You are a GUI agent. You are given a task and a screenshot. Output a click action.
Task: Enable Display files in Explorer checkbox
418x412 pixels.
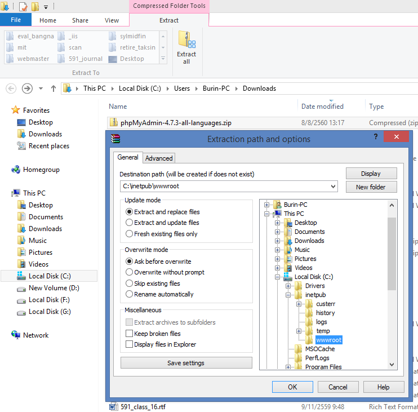(x=130, y=344)
